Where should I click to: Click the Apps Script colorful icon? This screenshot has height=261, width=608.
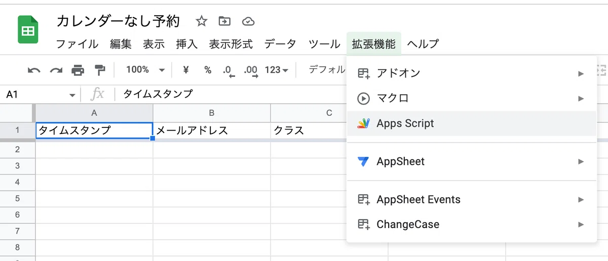point(364,123)
